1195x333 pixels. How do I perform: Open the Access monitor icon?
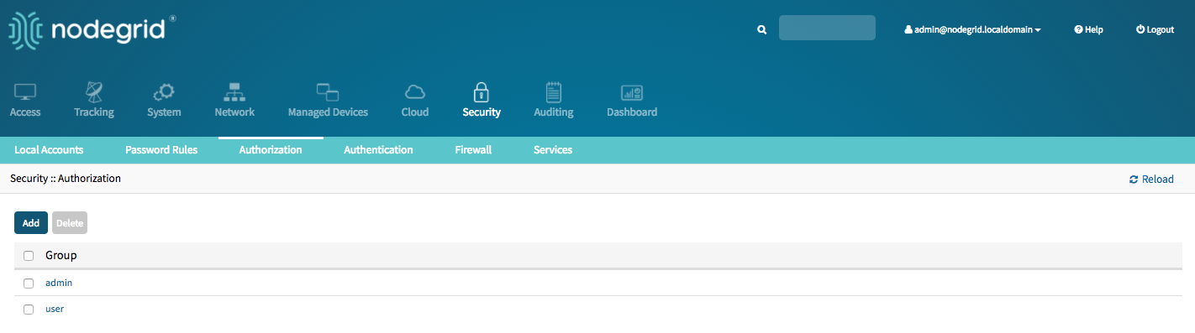click(x=25, y=91)
